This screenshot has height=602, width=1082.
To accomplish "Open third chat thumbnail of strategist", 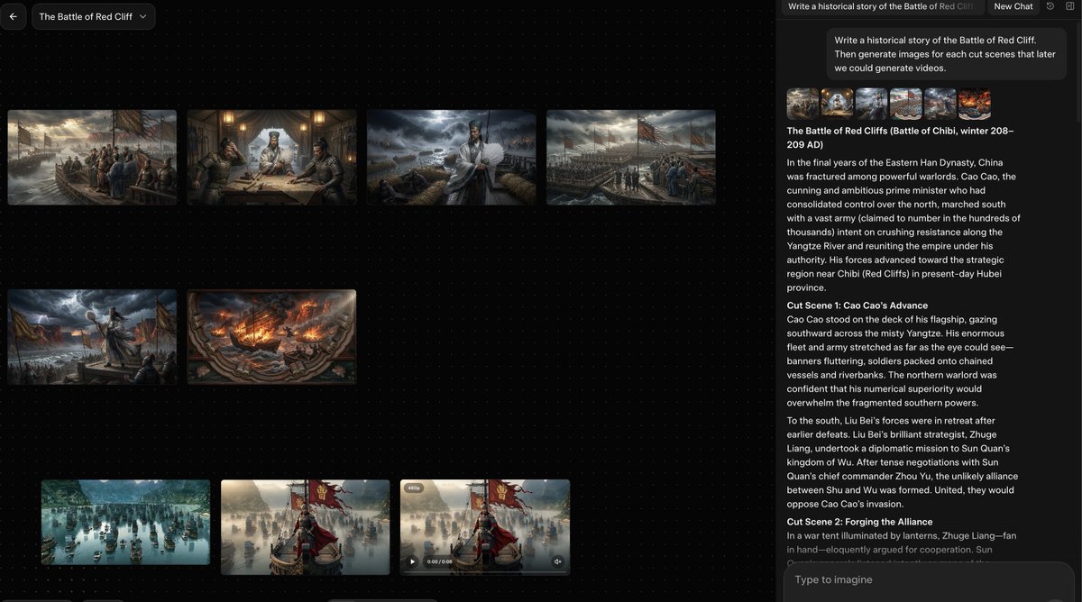I will [x=871, y=104].
